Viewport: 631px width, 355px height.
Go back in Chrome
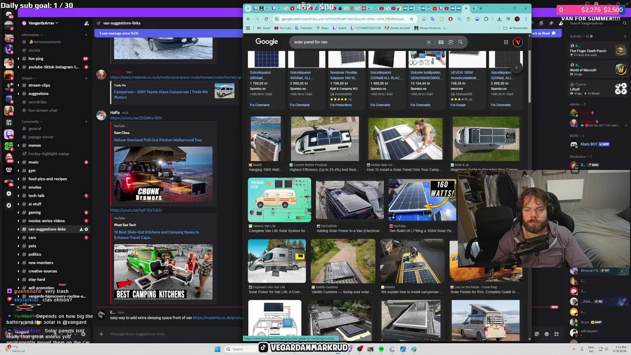tap(248, 19)
